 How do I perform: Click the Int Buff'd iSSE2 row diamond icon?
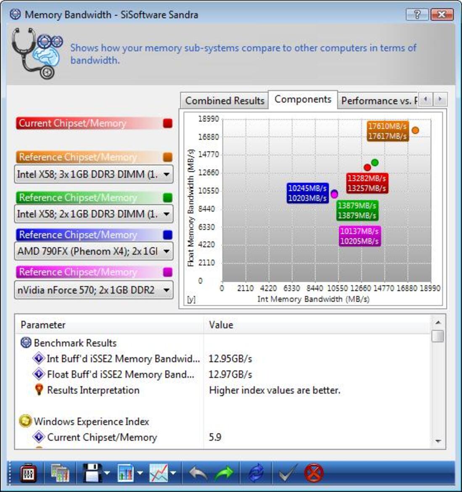(x=39, y=358)
